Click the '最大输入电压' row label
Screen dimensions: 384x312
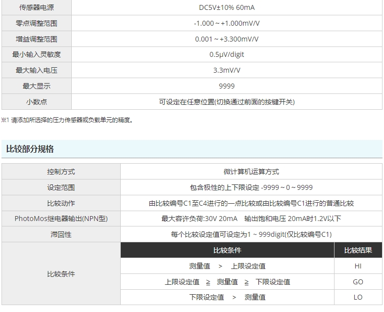(x=37, y=70)
